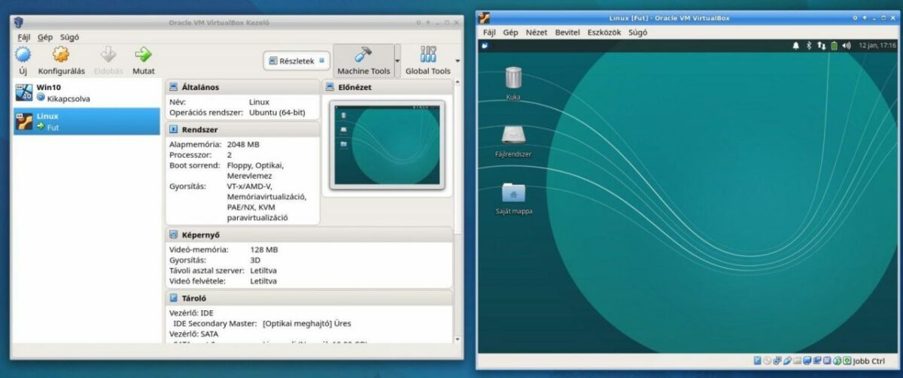Image resolution: width=903 pixels, height=378 pixels.
Task: Click the VM preview thumbnail
Action: pyautogui.click(x=387, y=146)
